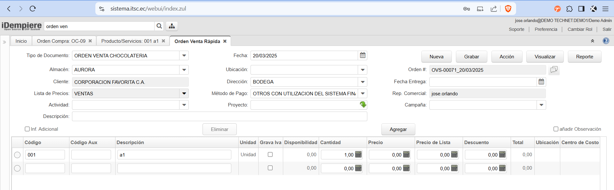
Task: Switch to the Inicio tab
Action: point(21,41)
